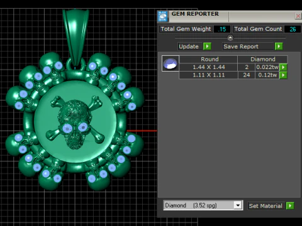Click the Set Material button
The height and width of the screenshot is (226, 302).
(x=266, y=206)
